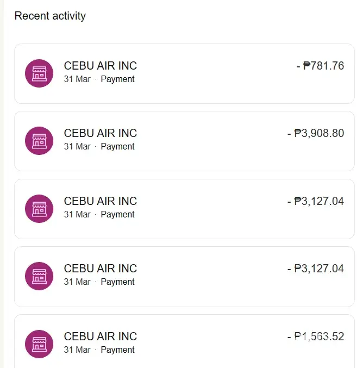Click the Recent activity heading

tap(50, 16)
